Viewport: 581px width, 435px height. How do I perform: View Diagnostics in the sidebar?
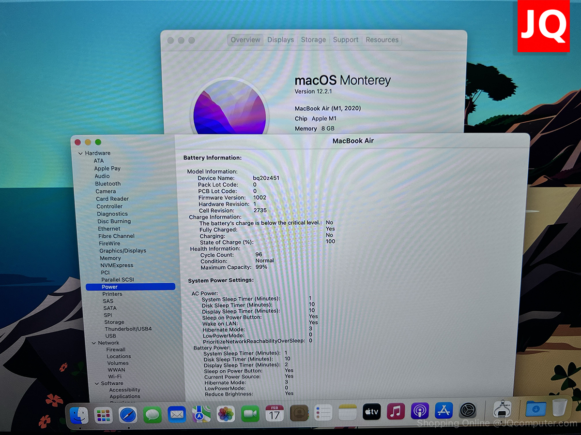point(112,214)
